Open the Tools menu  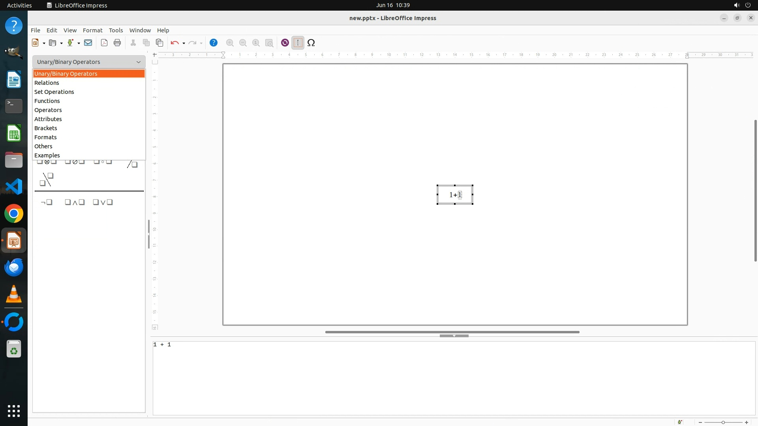(116, 30)
